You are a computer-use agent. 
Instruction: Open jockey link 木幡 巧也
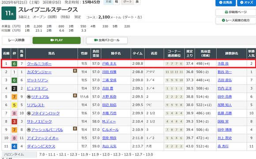109,113
